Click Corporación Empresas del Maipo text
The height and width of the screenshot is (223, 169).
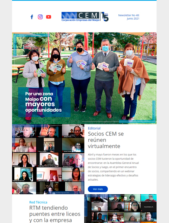80,20
